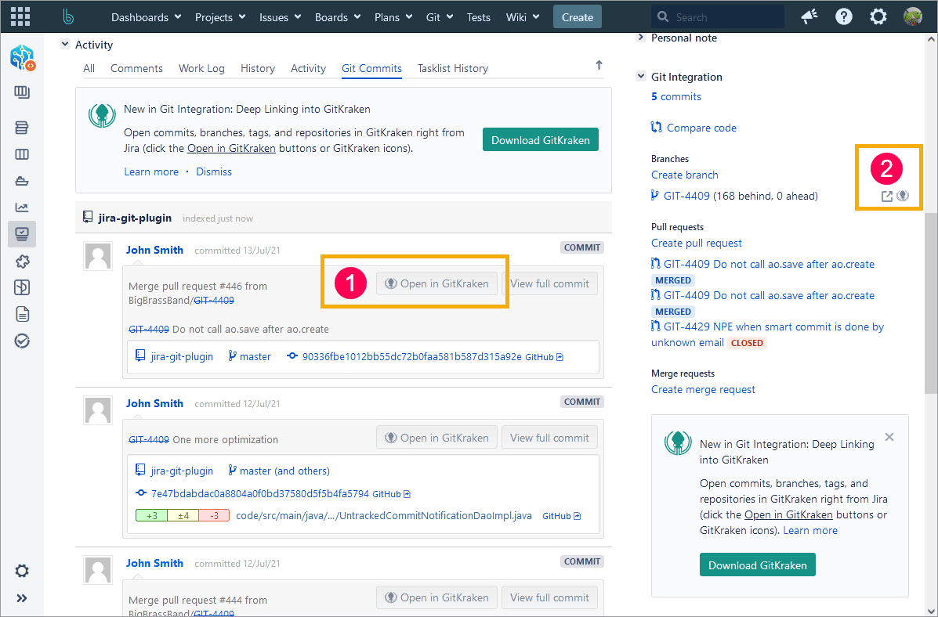Click the notifications megaphone icon
The image size is (938, 617).
809,16
